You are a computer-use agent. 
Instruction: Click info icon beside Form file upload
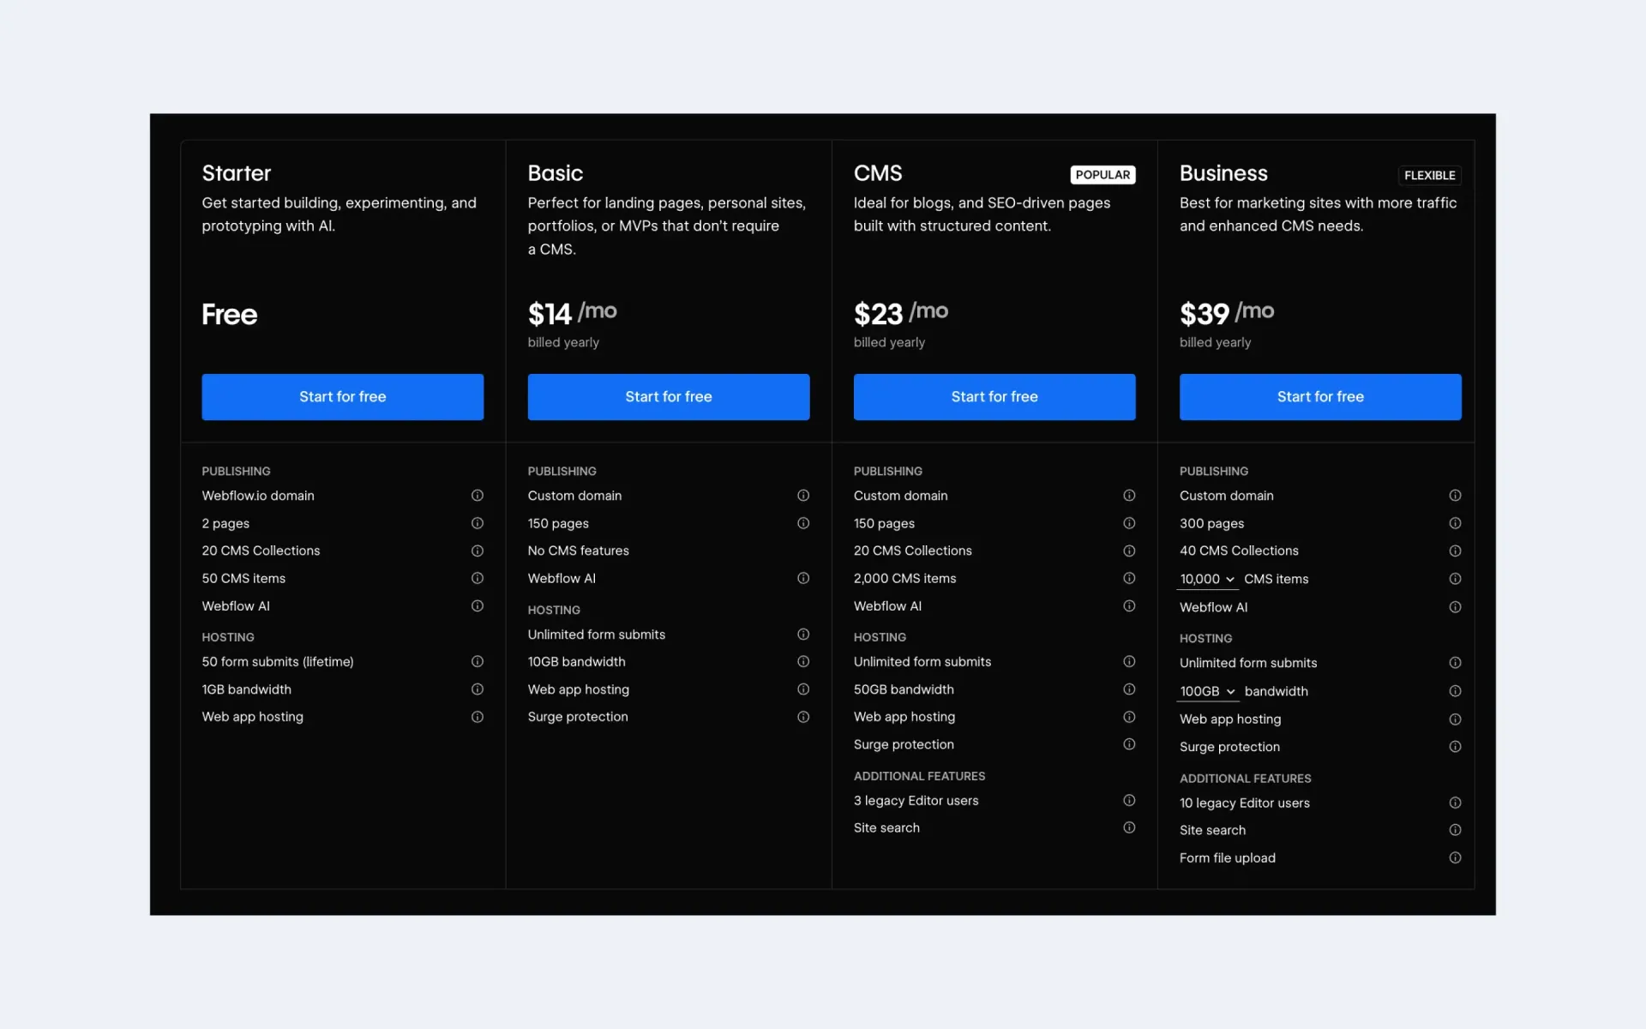1455,857
